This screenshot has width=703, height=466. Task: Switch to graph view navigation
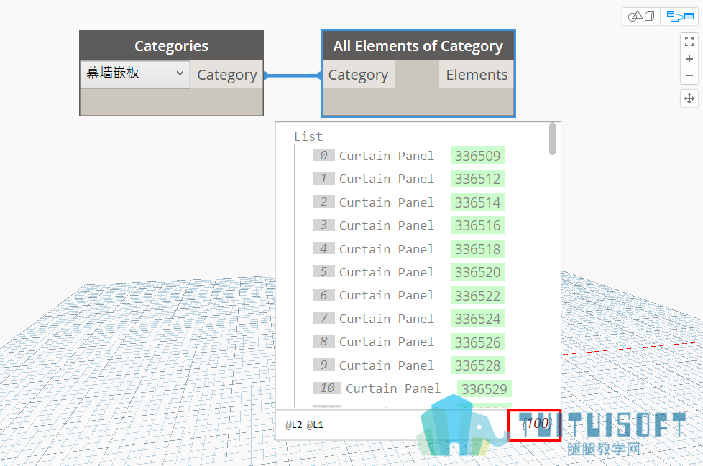tap(680, 17)
